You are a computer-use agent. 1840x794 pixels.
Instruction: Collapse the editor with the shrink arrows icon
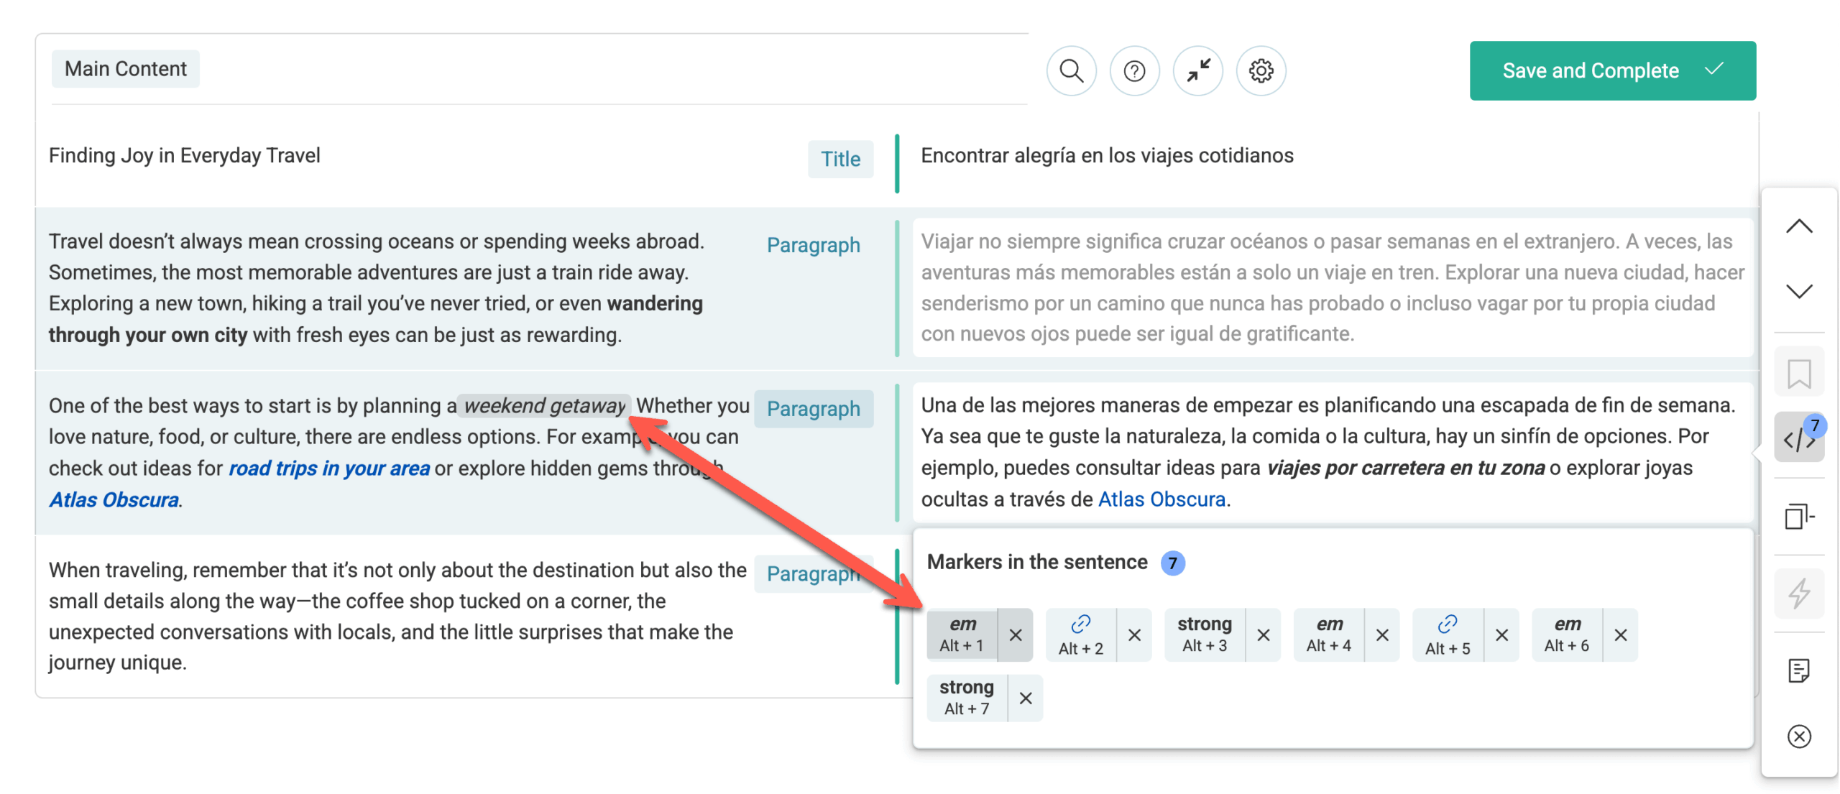coord(1197,70)
